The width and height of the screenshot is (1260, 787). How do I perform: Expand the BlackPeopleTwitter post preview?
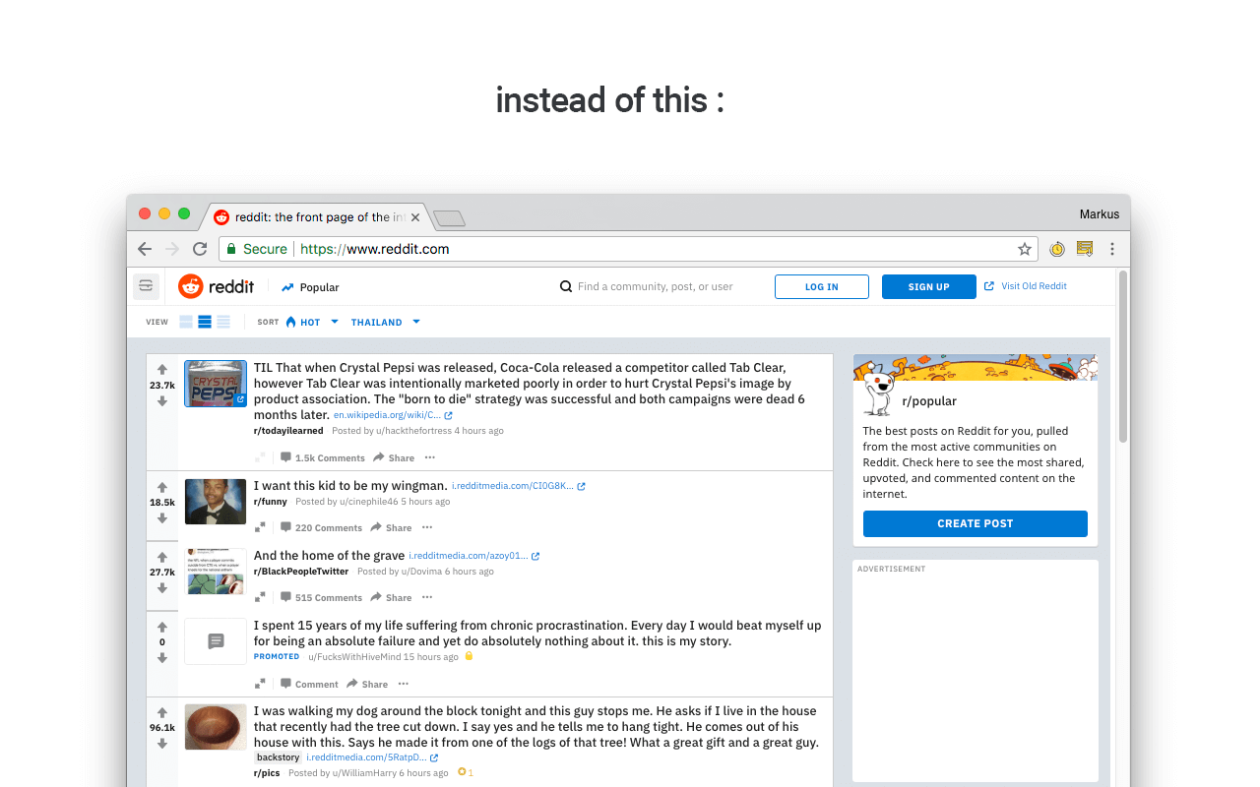260,597
